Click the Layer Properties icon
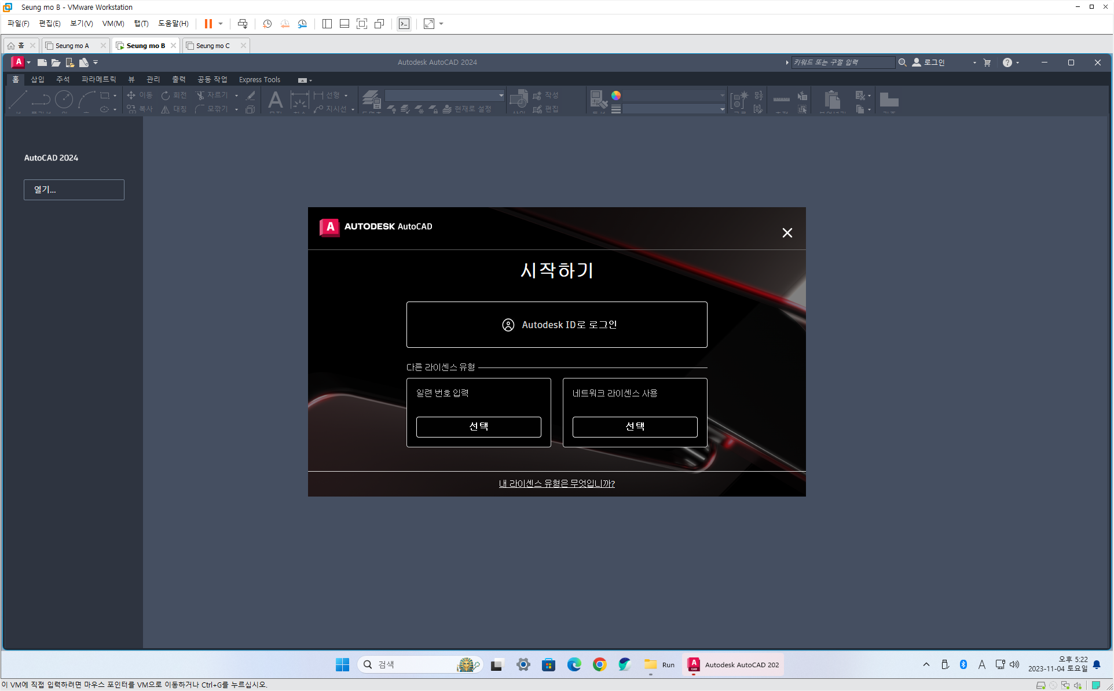Screen dimensions: 1114x691 (371, 100)
